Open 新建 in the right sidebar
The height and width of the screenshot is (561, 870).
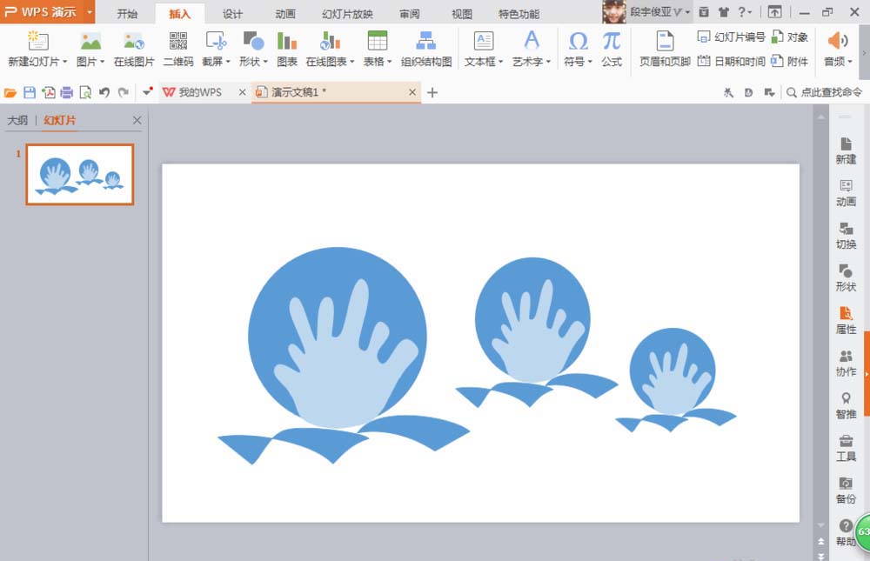846,151
